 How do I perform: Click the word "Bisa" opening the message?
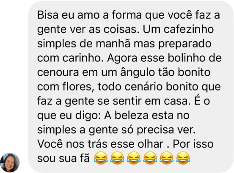pos(48,15)
